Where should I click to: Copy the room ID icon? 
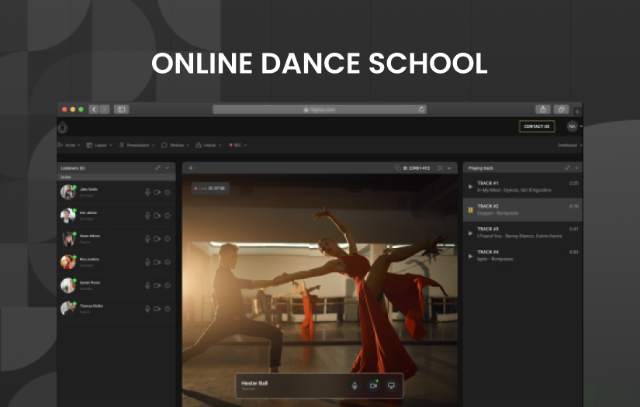[397, 167]
